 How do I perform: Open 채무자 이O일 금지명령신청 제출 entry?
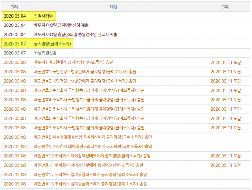[61, 25]
